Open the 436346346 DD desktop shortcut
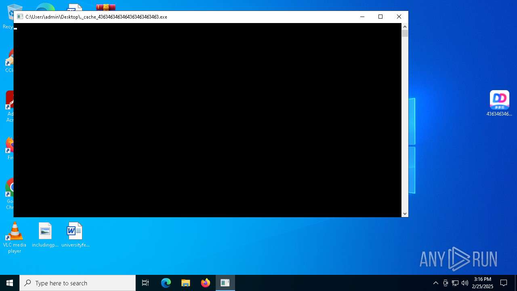This screenshot has height=291, width=517. (x=499, y=103)
